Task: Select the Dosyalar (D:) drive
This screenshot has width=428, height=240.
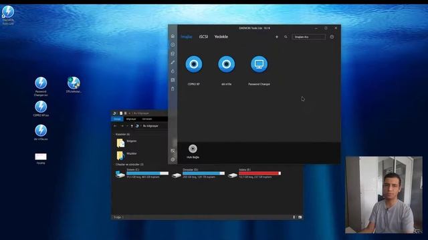Action: point(198,173)
